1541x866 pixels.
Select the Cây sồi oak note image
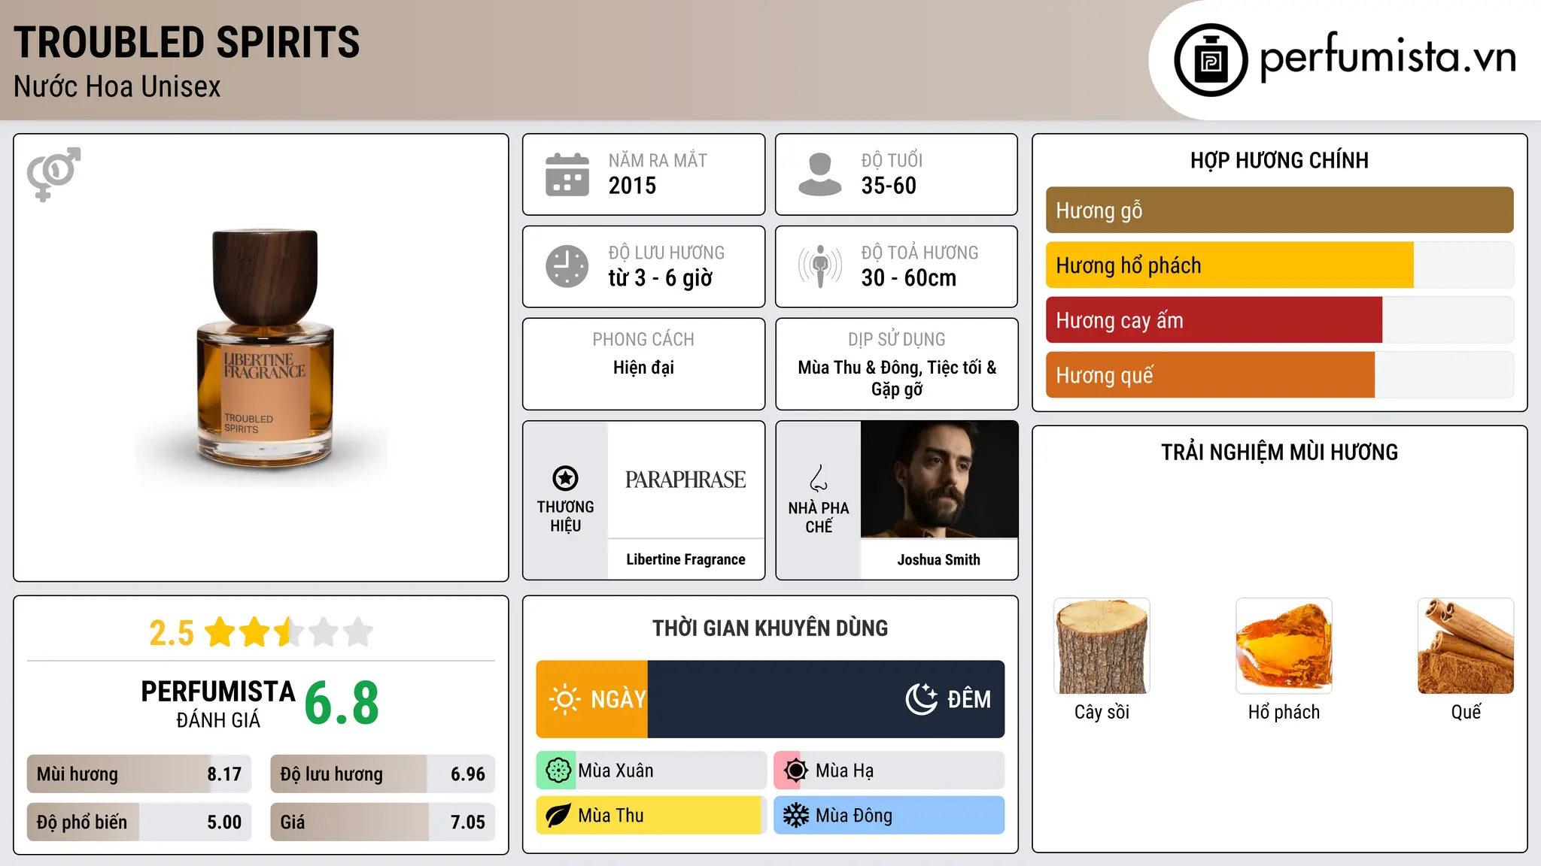tap(1102, 646)
